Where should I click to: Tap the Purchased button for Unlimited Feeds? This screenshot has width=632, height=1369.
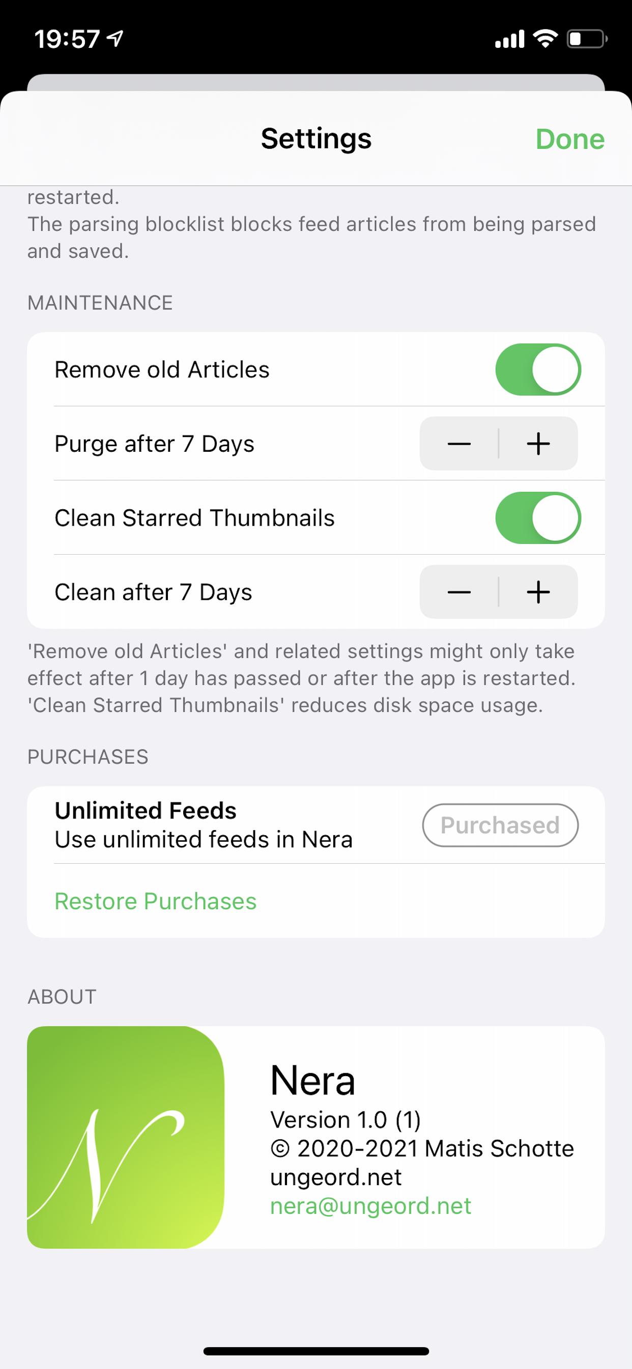pos(500,826)
